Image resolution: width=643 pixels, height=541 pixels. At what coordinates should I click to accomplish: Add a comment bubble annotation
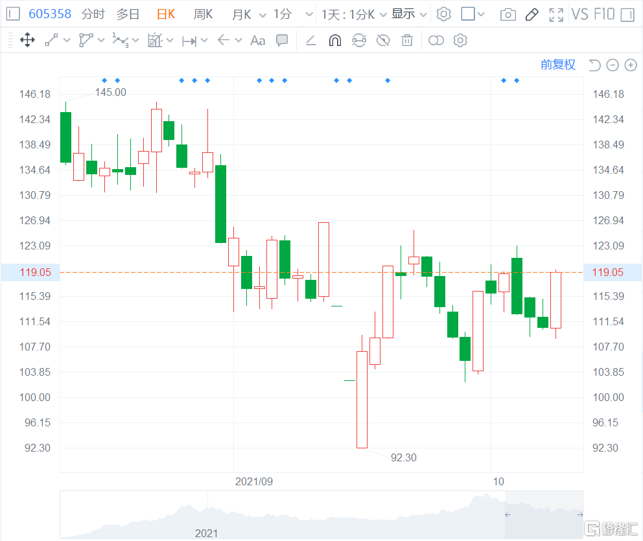click(x=282, y=40)
